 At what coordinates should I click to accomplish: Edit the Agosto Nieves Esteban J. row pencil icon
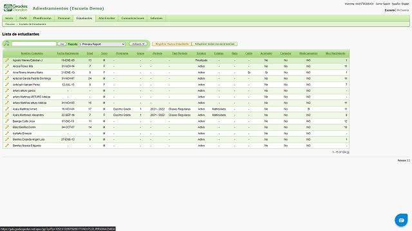click(7, 60)
